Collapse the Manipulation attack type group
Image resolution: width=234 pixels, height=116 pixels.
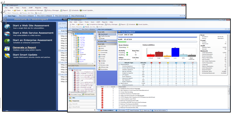(x=119, y=64)
